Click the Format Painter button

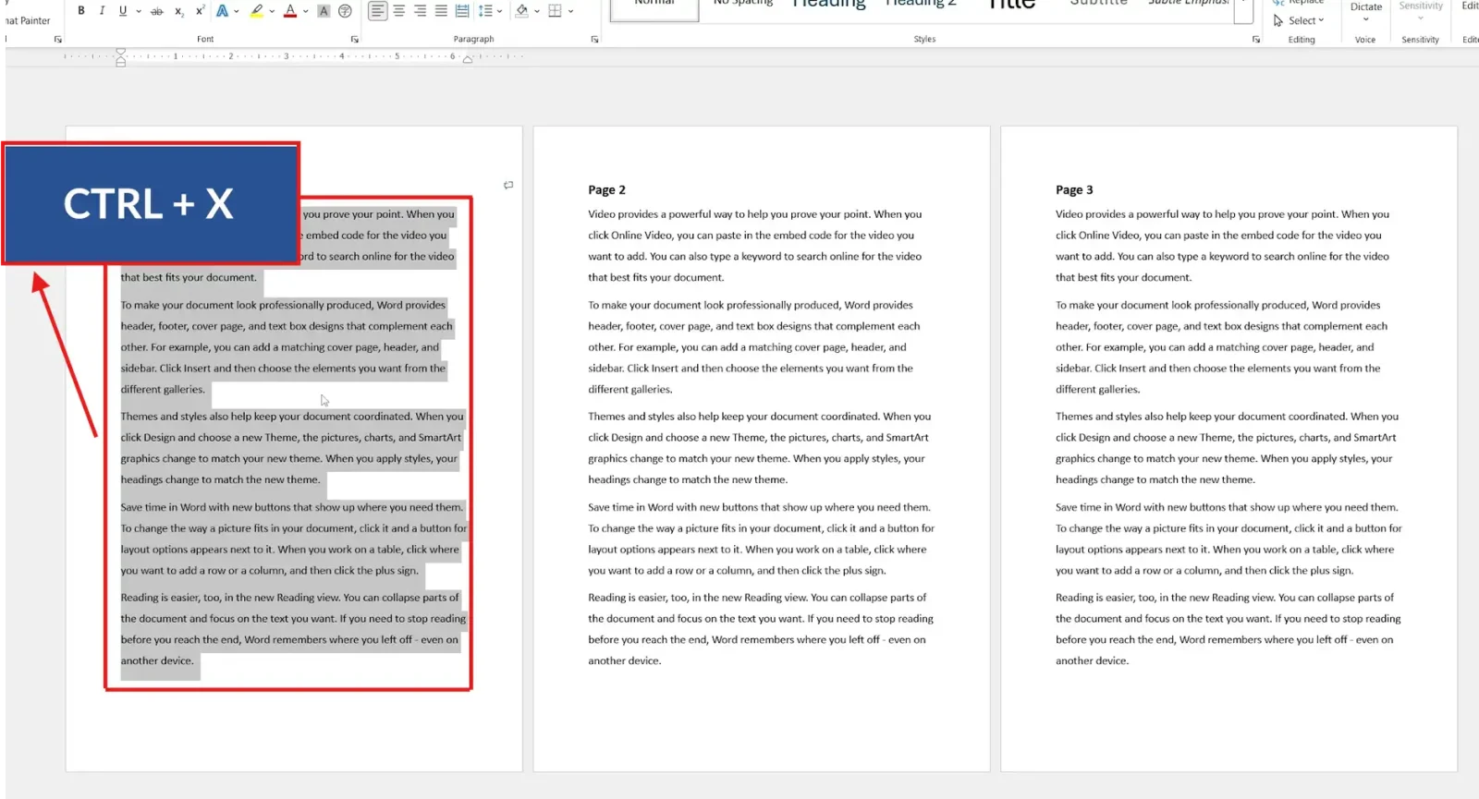(27, 20)
